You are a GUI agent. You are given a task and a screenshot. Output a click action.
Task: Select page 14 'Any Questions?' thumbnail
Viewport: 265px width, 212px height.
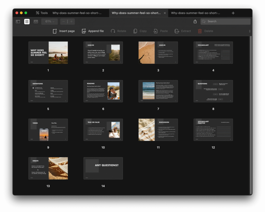pos(103,168)
